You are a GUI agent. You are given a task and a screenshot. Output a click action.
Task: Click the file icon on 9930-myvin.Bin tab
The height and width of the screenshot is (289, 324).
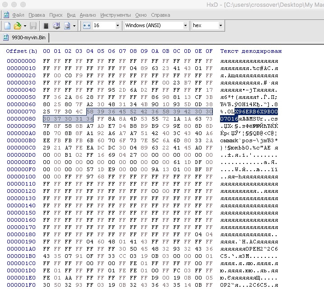click(6, 37)
